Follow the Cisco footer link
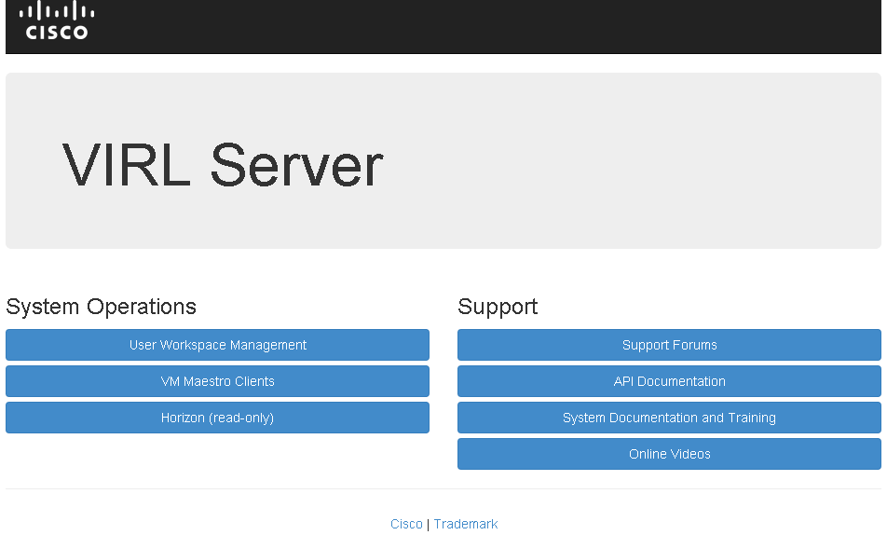The height and width of the screenshot is (535, 887). 406,524
